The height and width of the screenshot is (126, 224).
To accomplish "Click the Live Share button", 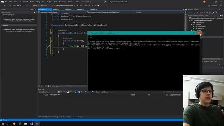I will (x=212, y=6).
